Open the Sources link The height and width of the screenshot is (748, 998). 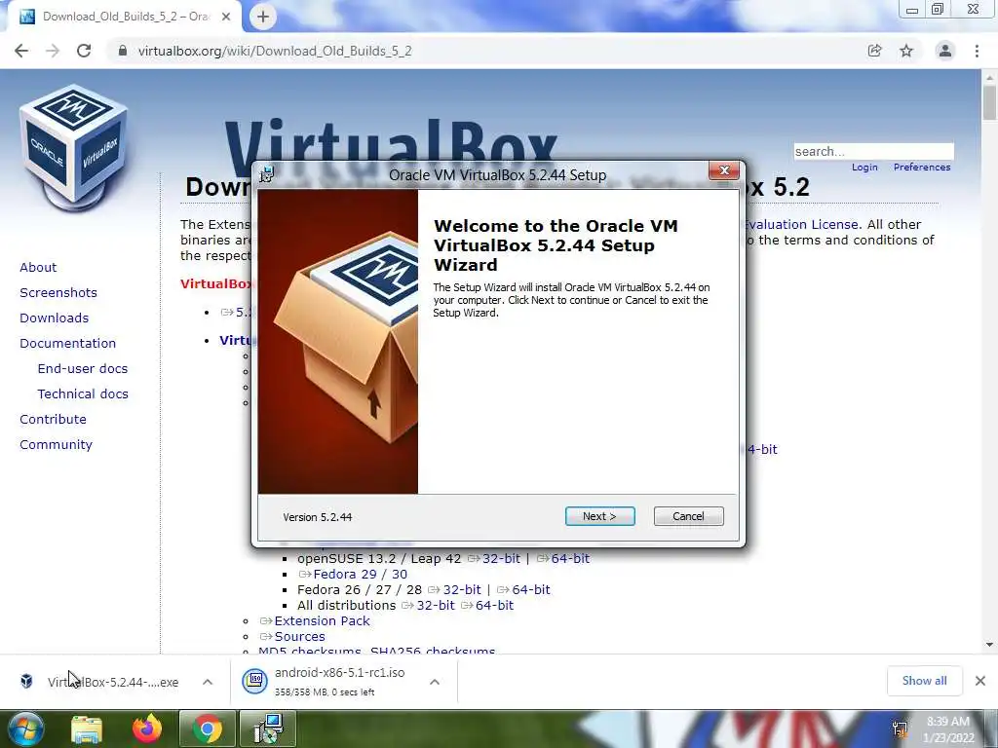click(x=300, y=637)
